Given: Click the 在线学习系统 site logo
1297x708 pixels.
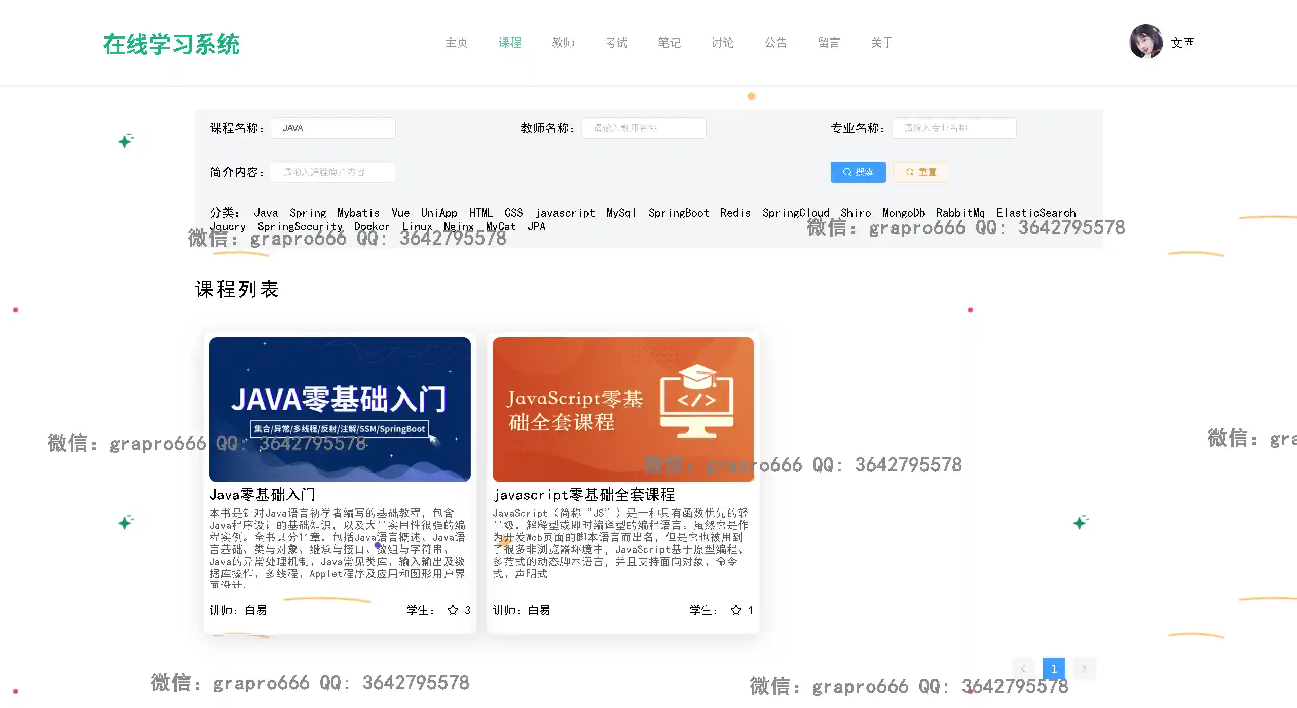Looking at the screenshot, I should 171,45.
